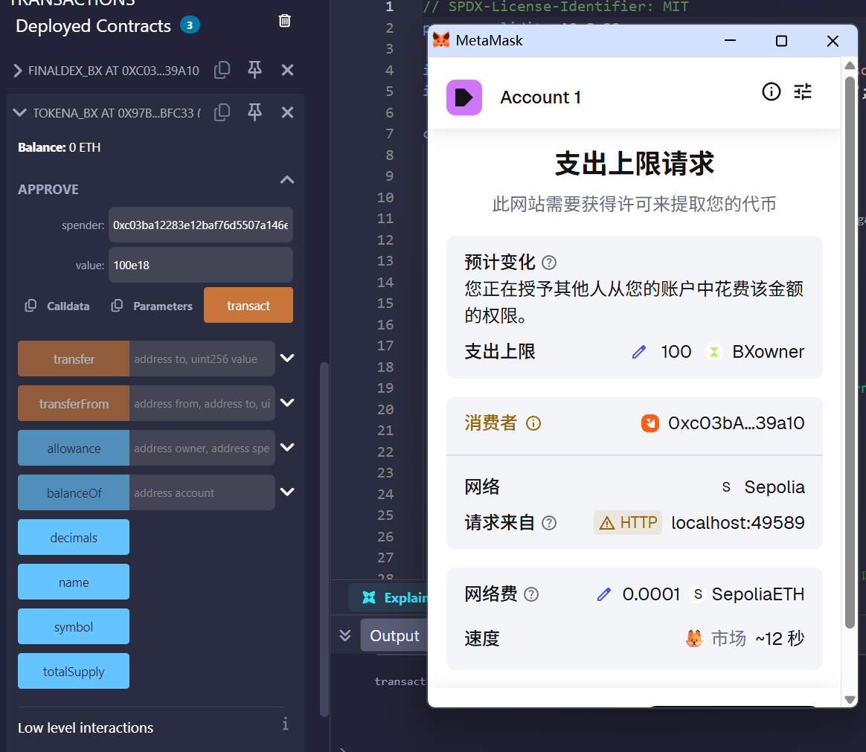Image resolution: width=866 pixels, height=752 pixels.
Task: Collapse the APPROVE function panel
Action: (x=286, y=180)
